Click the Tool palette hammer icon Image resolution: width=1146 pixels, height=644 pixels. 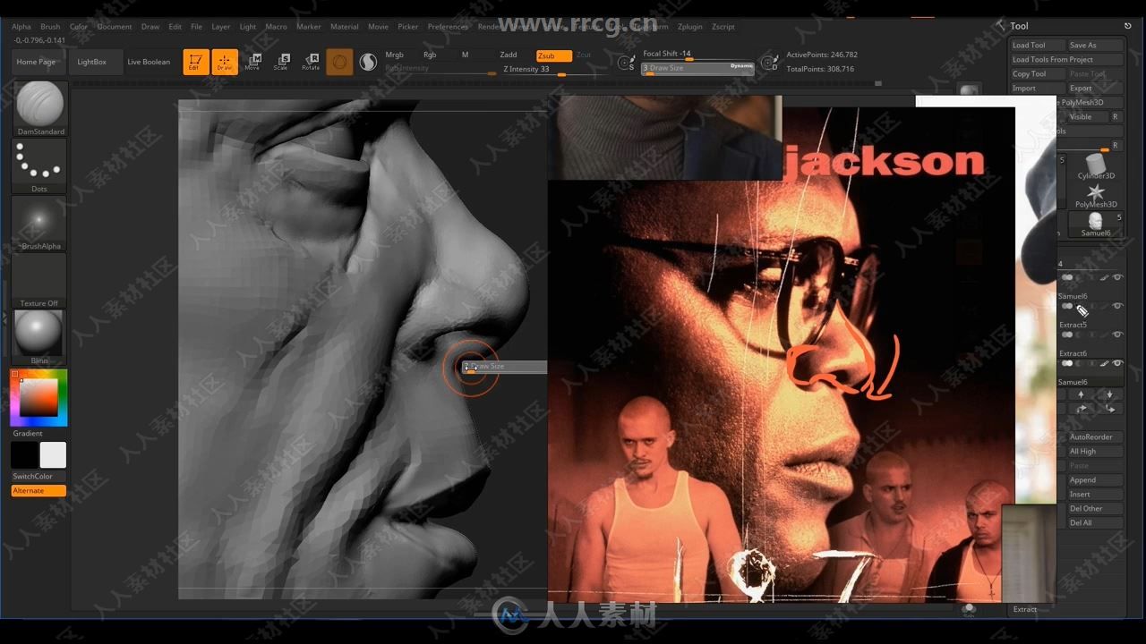point(1001,25)
